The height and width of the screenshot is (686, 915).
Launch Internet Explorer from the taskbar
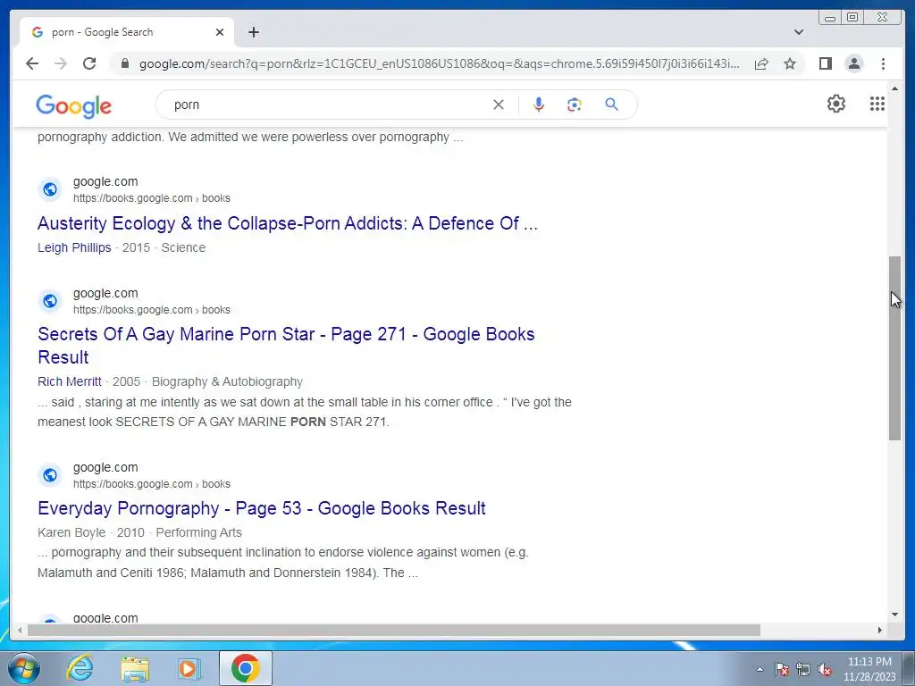[x=80, y=668]
